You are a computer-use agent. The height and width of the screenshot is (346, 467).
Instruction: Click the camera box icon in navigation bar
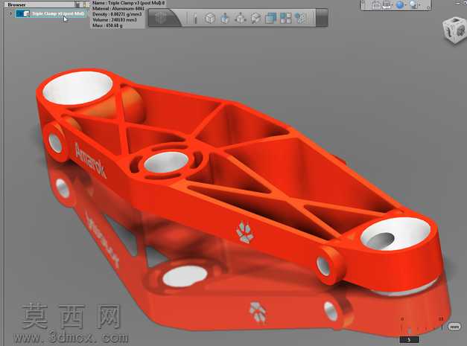click(x=376, y=5)
